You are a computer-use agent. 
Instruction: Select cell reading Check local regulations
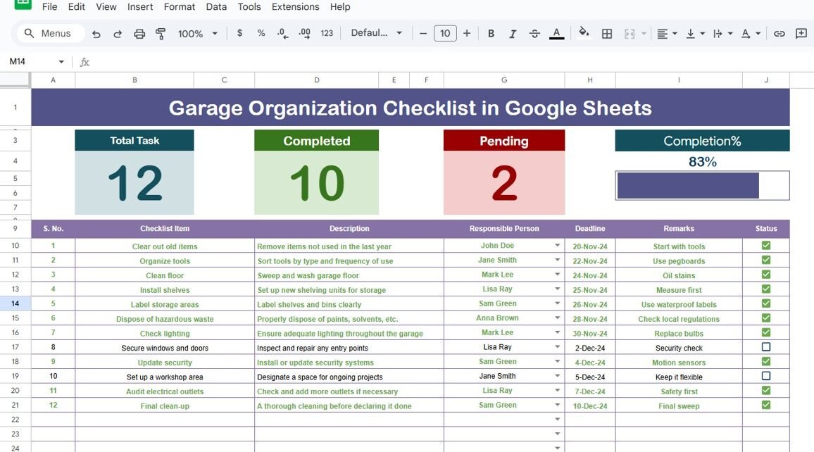[679, 319]
